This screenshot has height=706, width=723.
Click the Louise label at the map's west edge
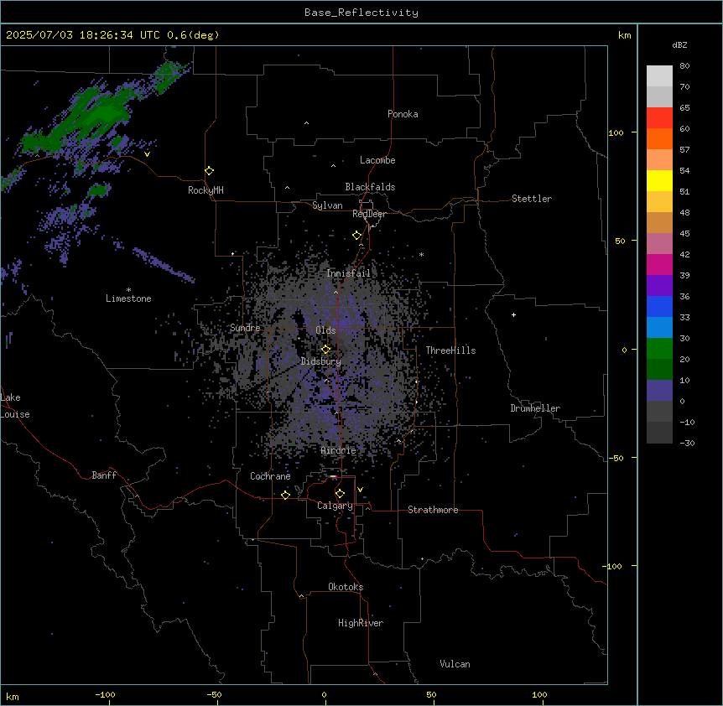click(15, 414)
